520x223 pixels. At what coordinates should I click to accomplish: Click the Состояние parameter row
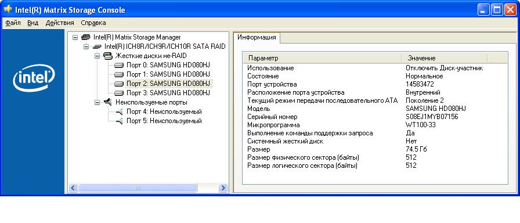263,76
